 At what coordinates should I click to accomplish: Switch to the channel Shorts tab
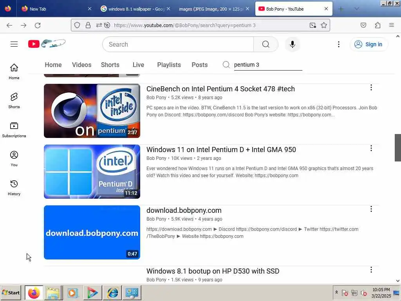pos(110,65)
